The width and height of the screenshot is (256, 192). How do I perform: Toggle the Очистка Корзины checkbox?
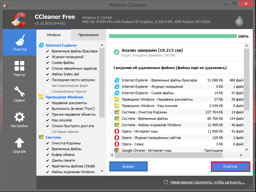coord(48,143)
